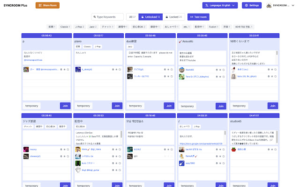Expand the SYNCROOM account menu chevron

(x=292, y=5)
